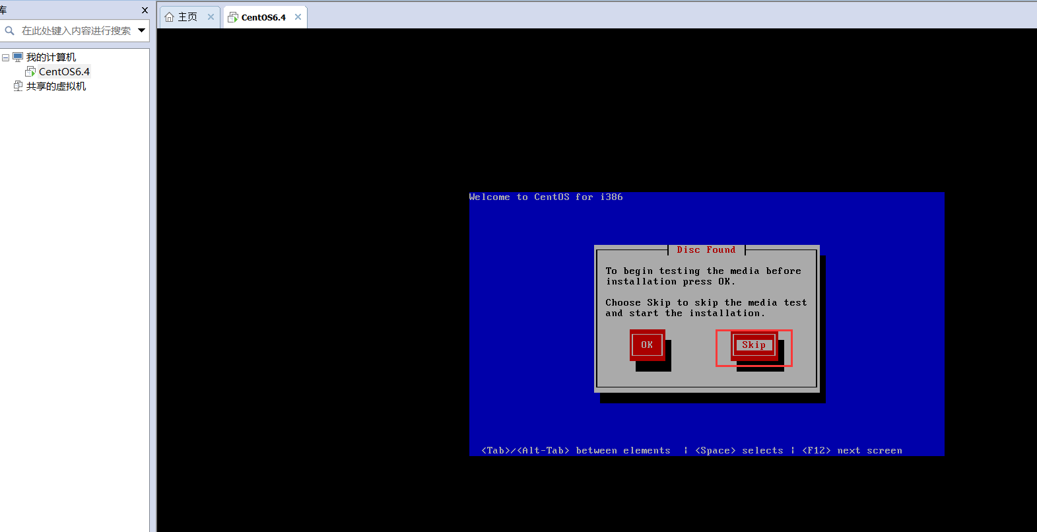Click 'Choose Skip to skip the media test' text
Viewport: 1037px width, 532px height.
[x=706, y=302]
